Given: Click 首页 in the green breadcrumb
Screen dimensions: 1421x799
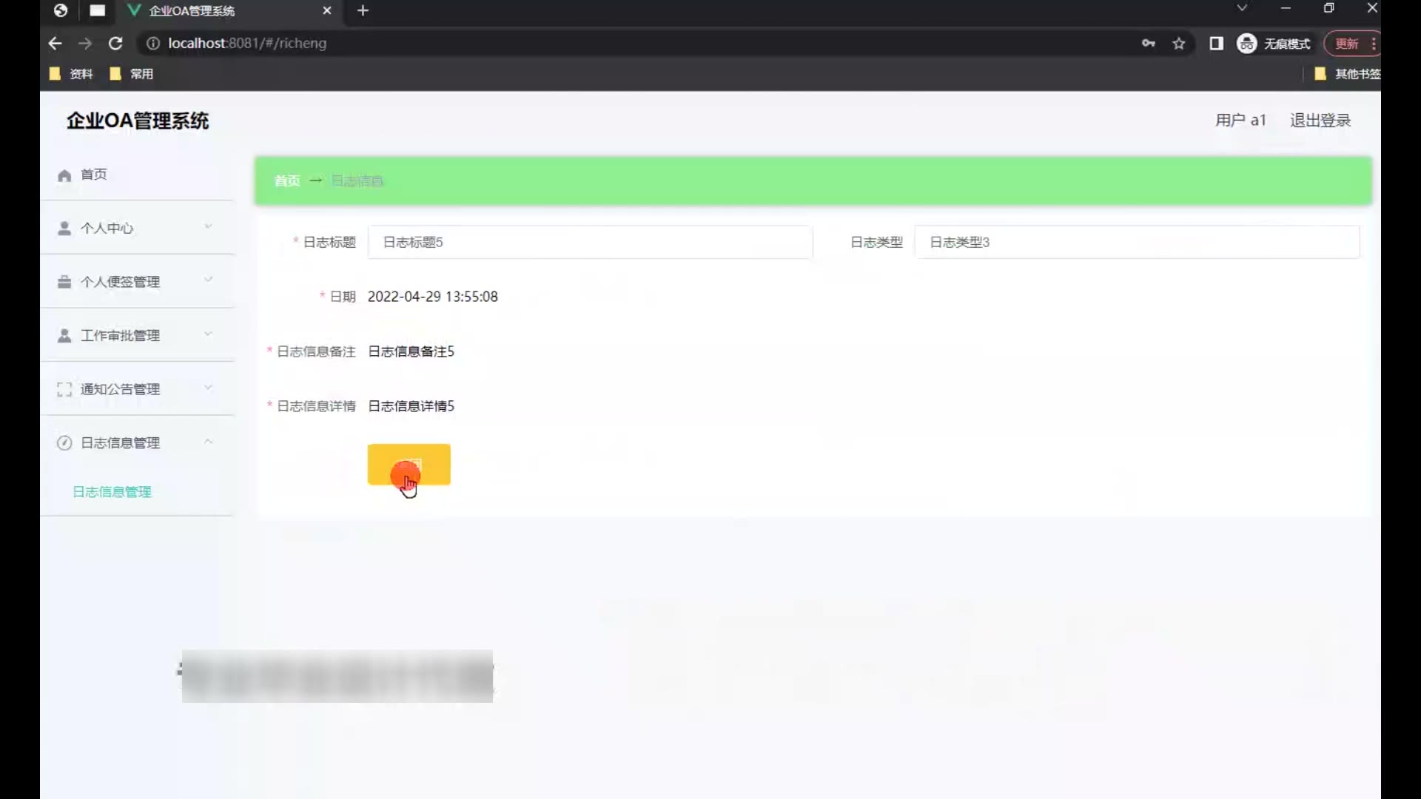Looking at the screenshot, I should (287, 181).
